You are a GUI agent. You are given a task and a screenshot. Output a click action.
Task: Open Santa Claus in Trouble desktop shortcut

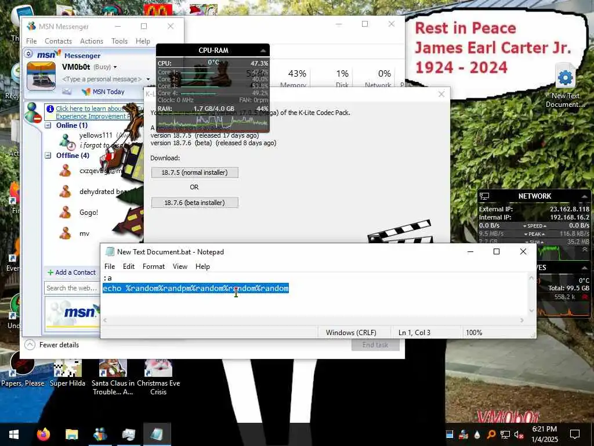coord(113,377)
